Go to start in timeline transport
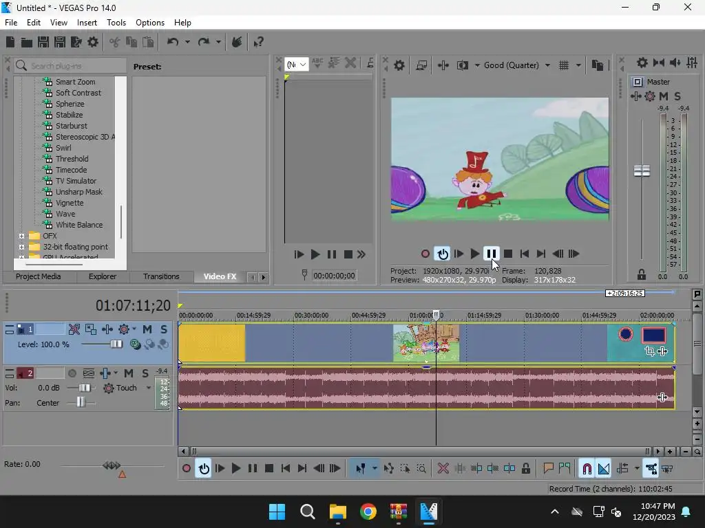This screenshot has height=528, width=705. click(x=286, y=469)
